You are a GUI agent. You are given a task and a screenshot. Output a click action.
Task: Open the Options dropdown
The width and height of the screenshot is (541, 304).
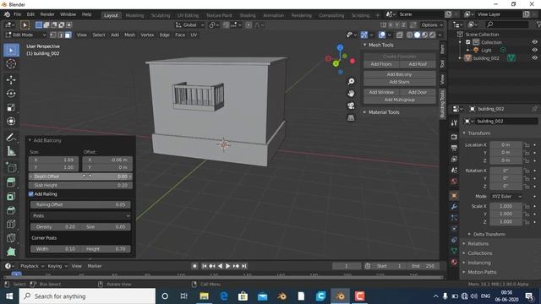432,24
